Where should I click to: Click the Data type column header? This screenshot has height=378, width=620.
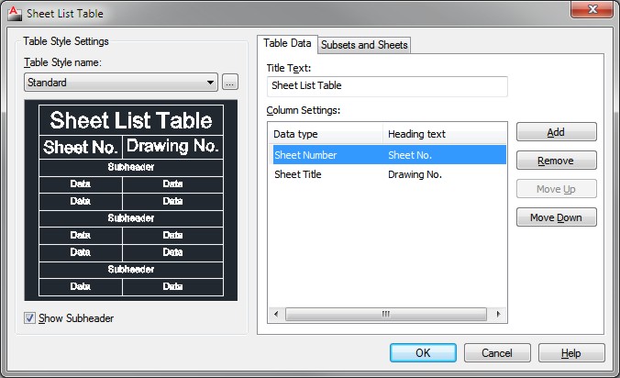coord(326,134)
